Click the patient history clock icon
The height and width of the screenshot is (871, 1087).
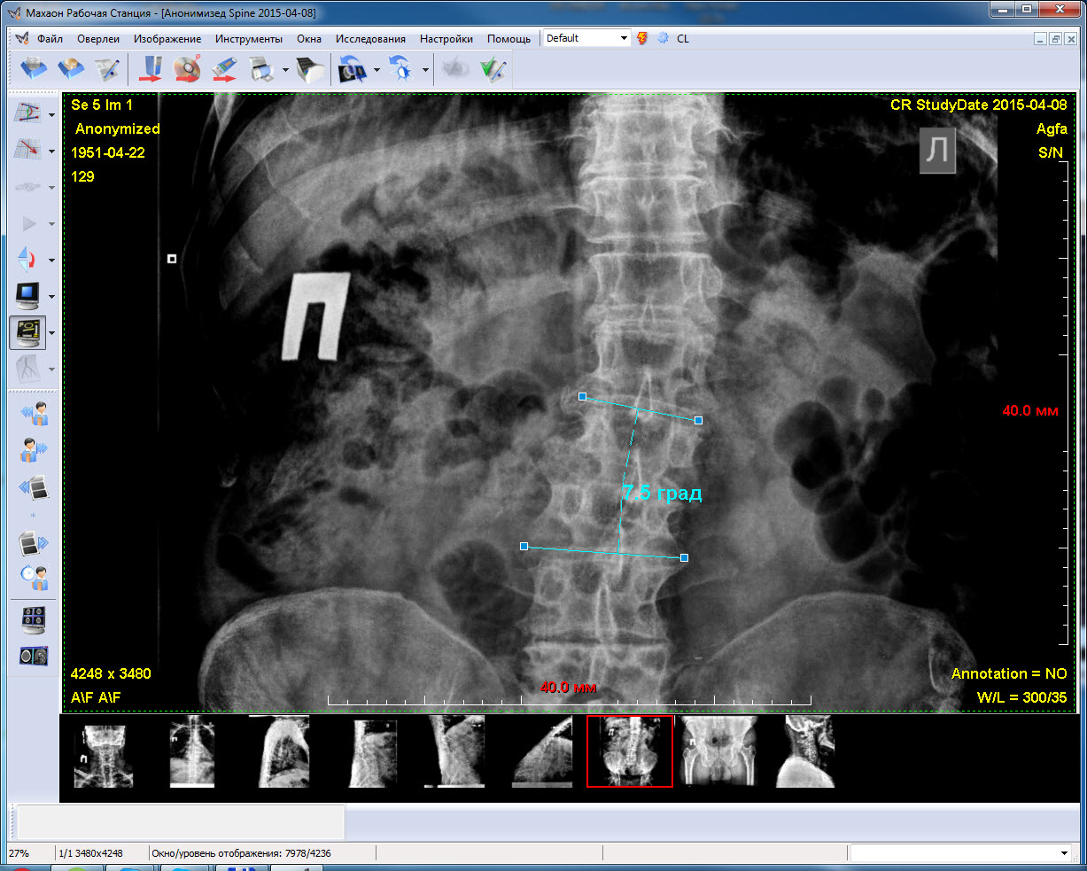(34, 578)
